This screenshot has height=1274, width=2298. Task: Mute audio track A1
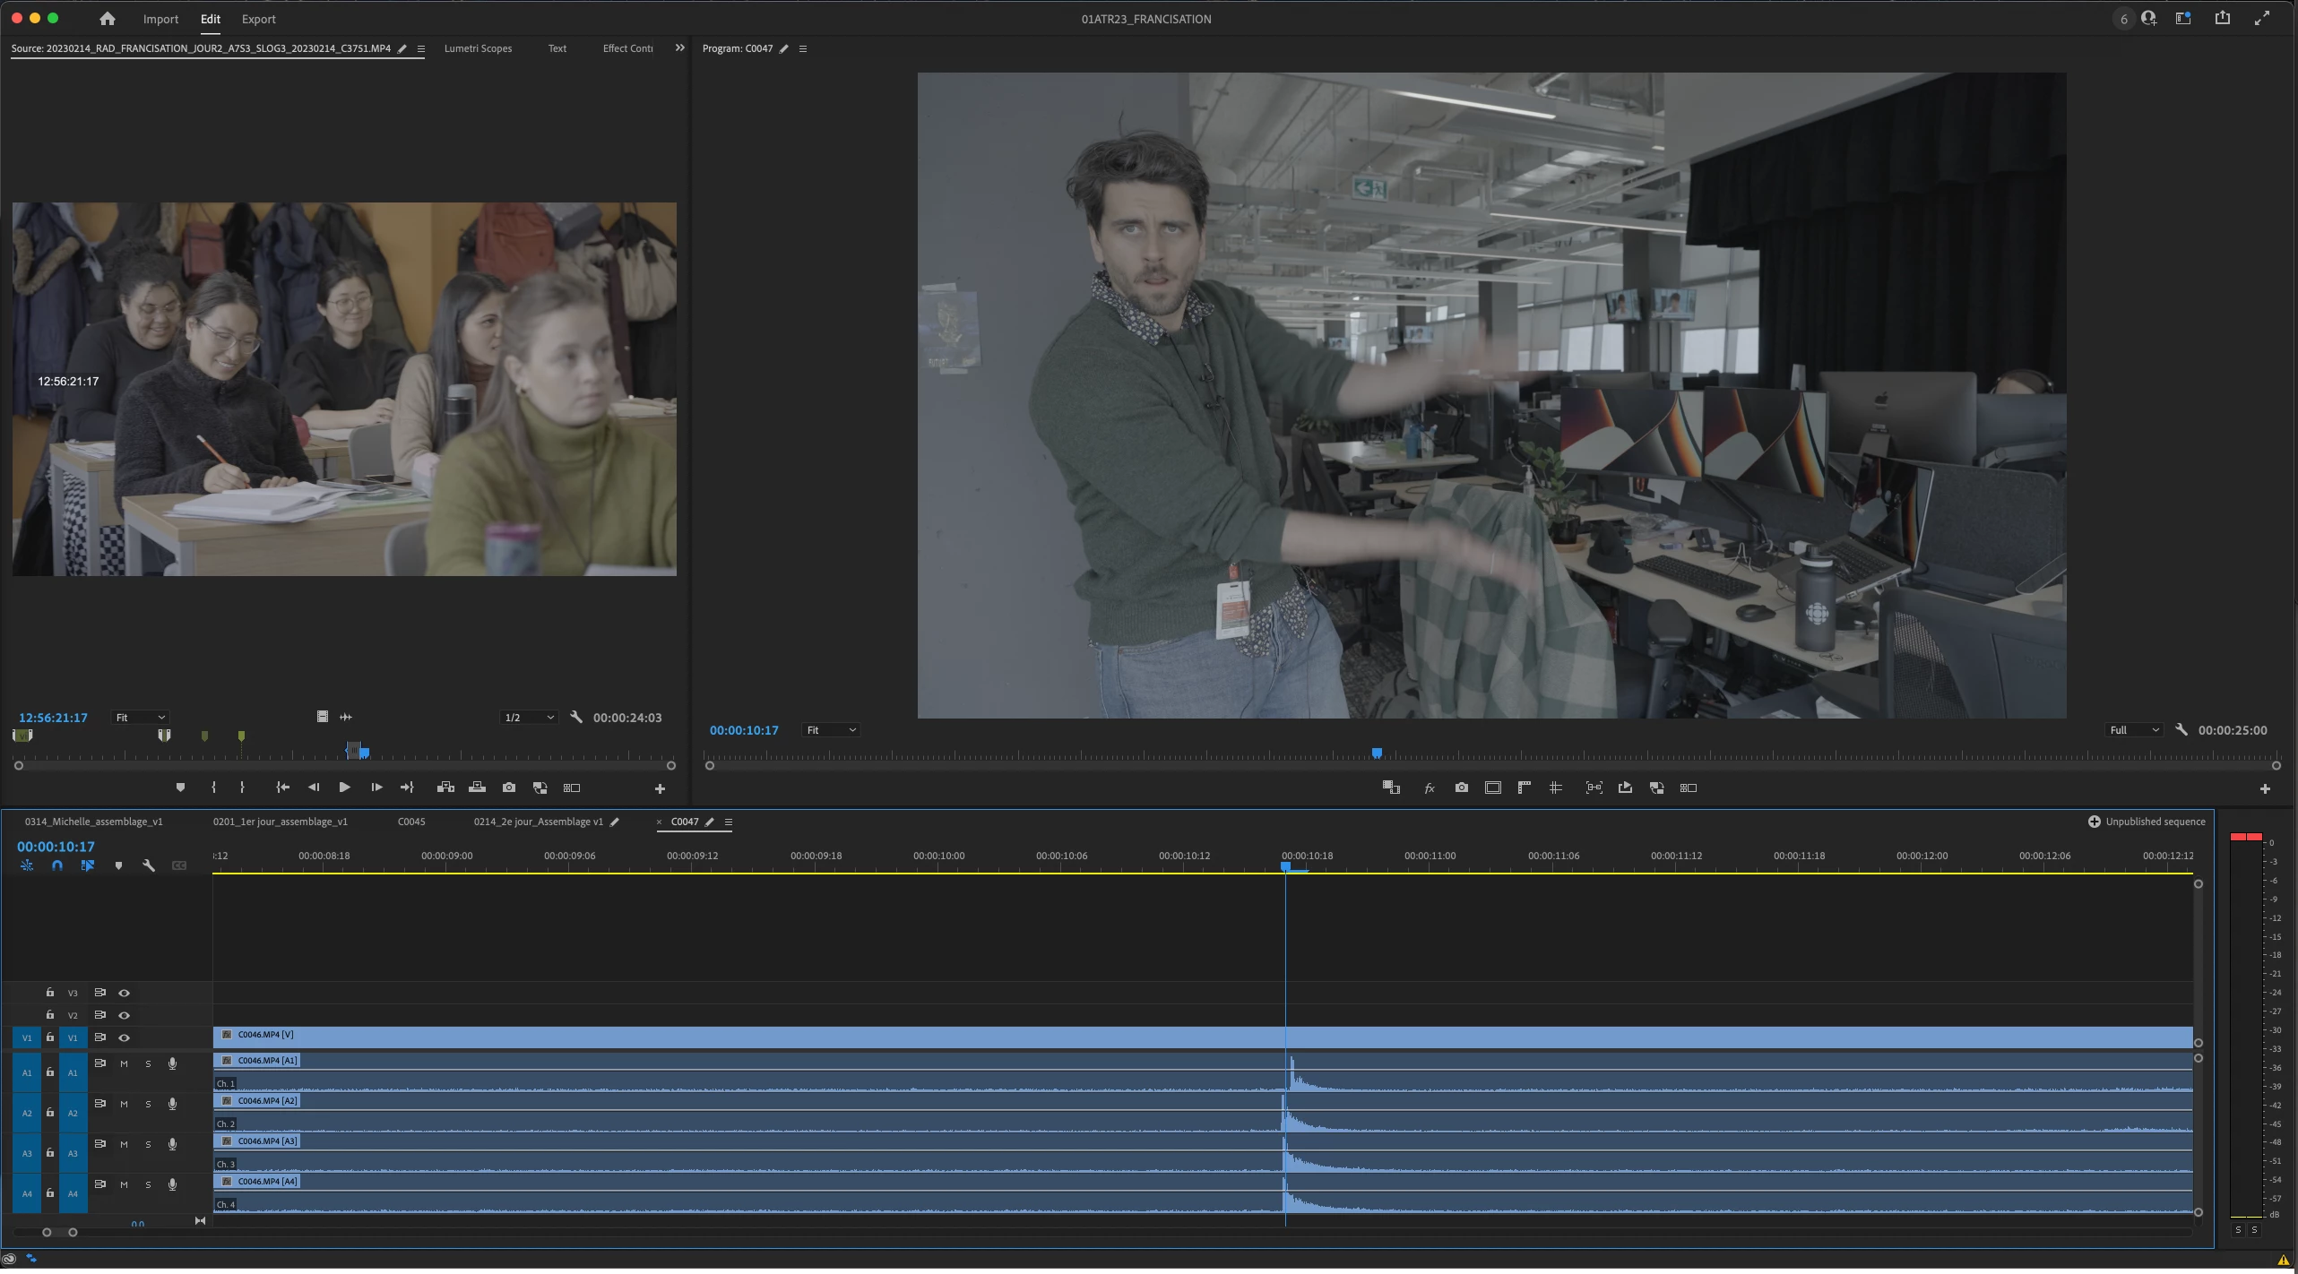point(125,1064)
